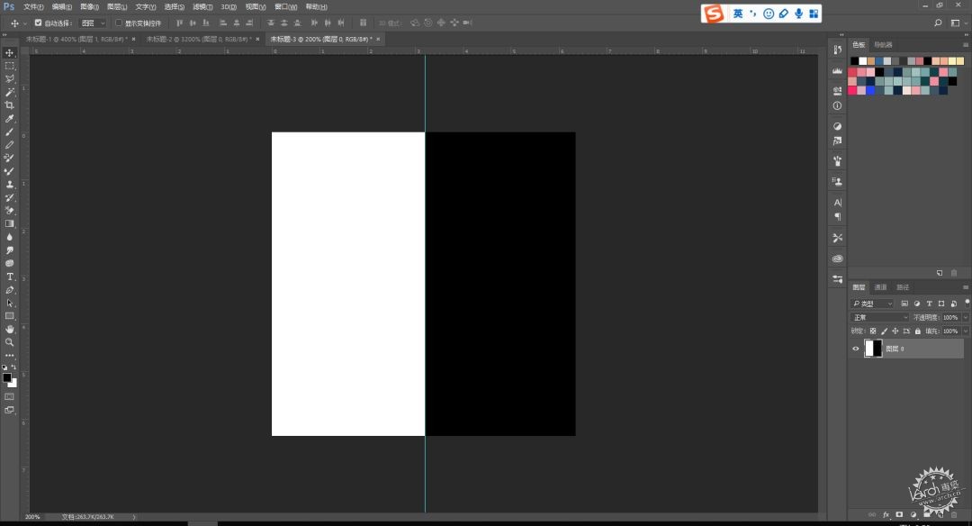Viewport: 972px width, 526px height.
Task: Click the 200% zoom field in status bar
Action: pos(32,517)
